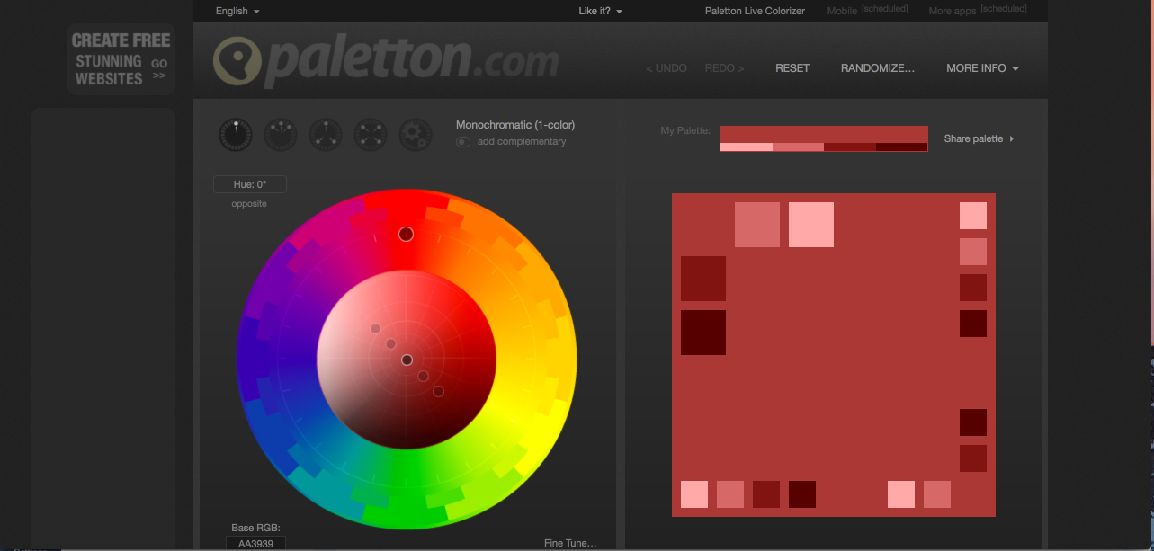This screenshot has height=551, width=1154.
Task: Click RANDOMIZE... in the top menu
Action: click(x=877, y=68)
